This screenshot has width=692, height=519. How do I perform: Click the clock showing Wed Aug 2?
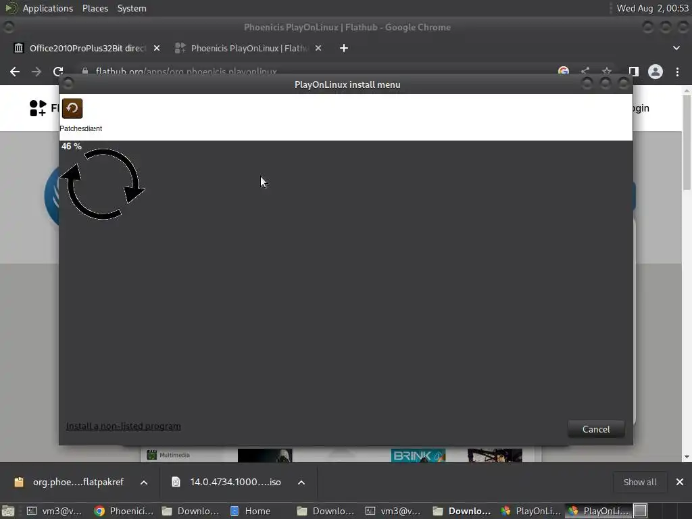click(652, 8)
